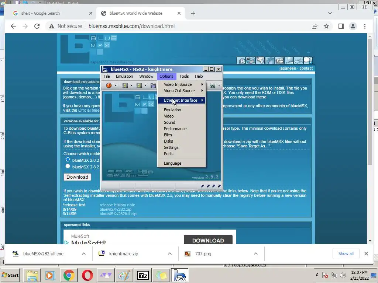Expand dropdown arrow next to reset icon

click(116, 85)
